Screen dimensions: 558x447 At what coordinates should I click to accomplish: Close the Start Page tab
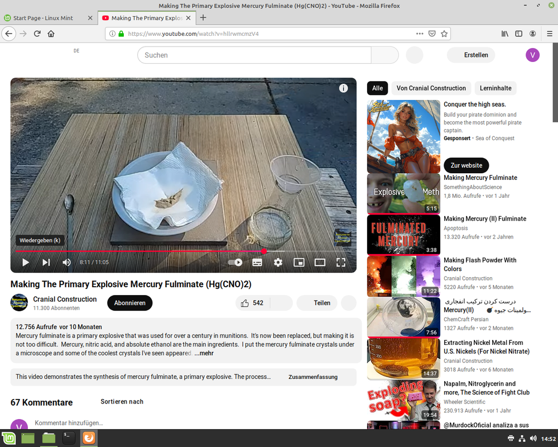tap(90, 18)
